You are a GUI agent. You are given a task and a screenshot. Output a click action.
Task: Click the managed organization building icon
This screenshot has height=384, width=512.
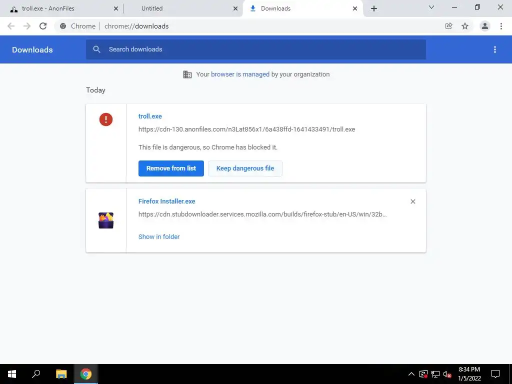187,74
